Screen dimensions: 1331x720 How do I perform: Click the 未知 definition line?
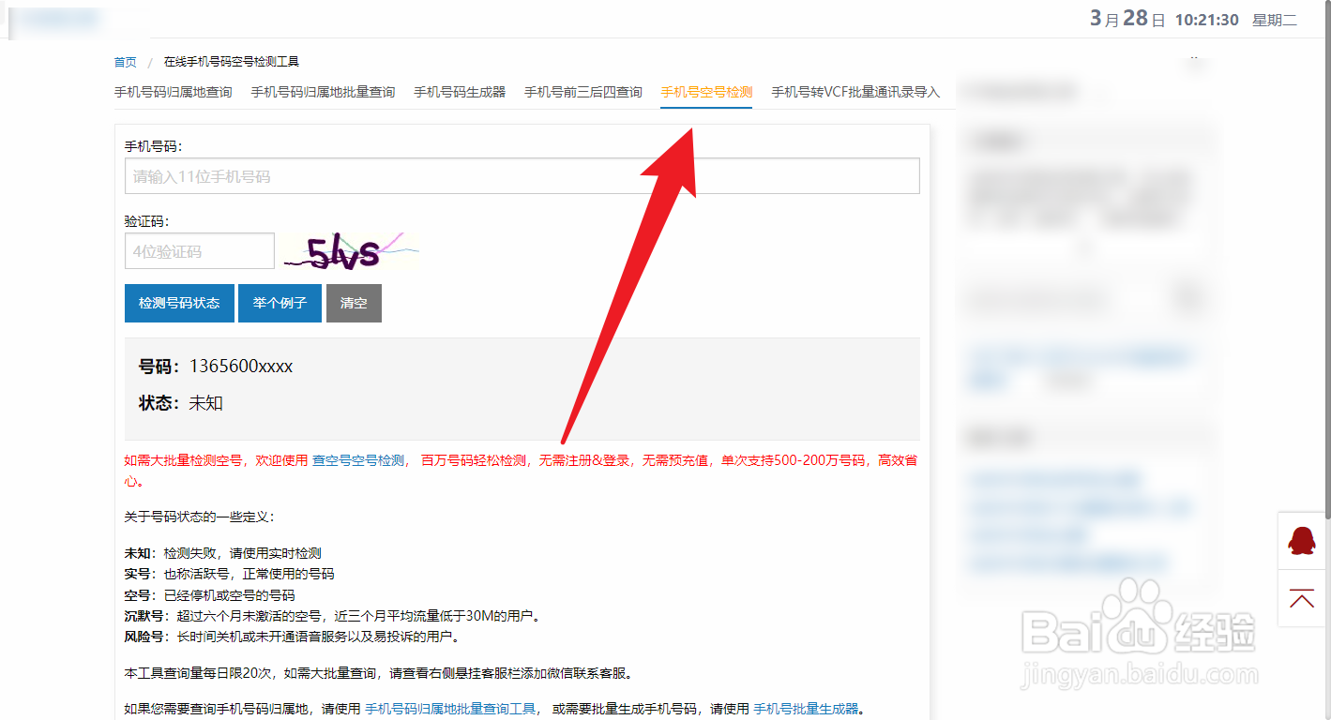pos(222,553)
